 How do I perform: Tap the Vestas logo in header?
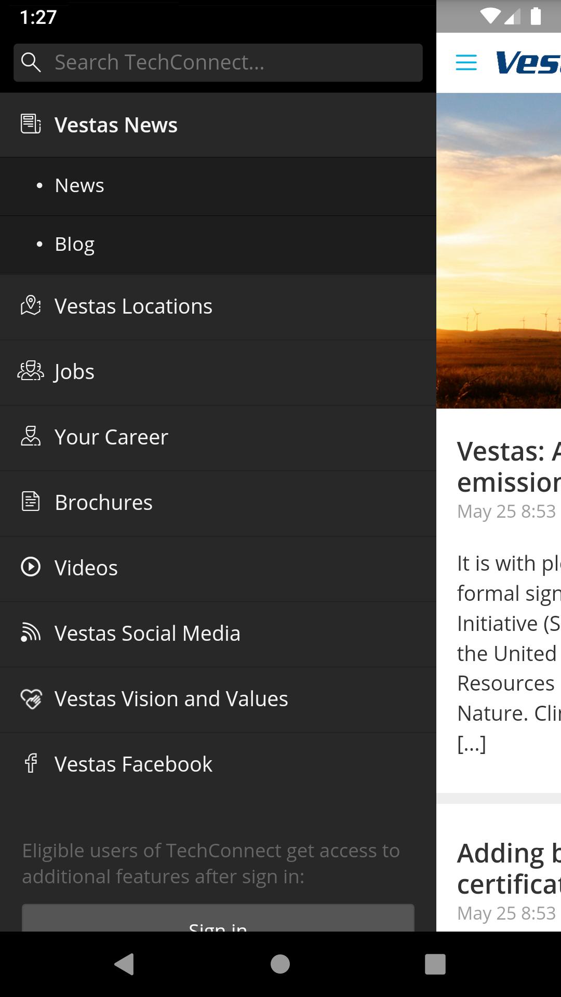[528, 62]
